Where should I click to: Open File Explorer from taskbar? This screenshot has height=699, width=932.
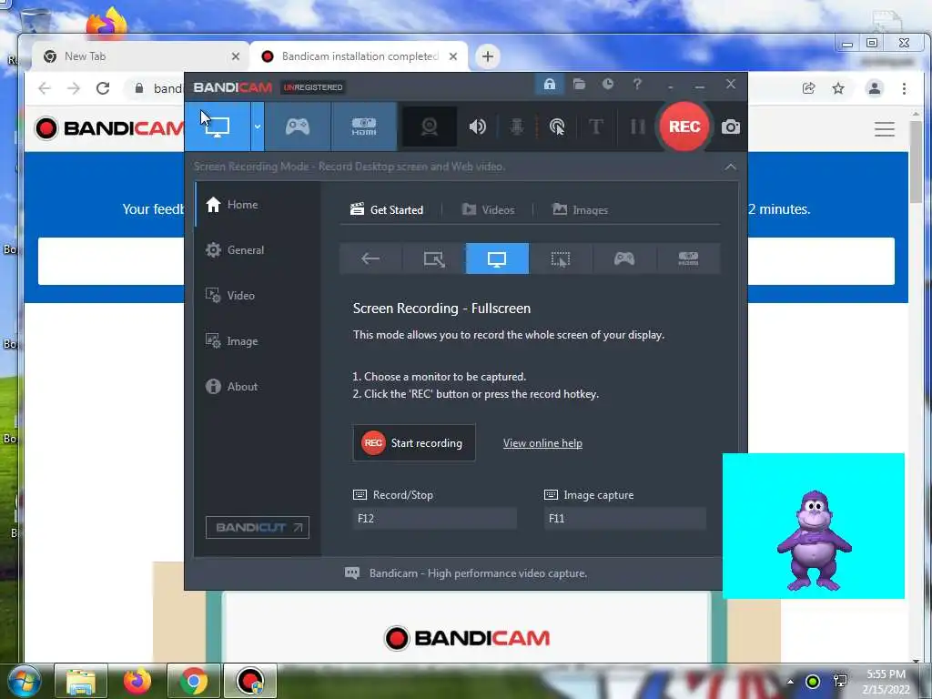tap(81, 681)
